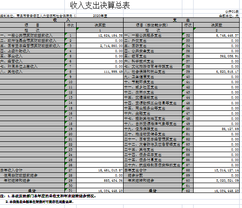Click the 教育支出 amount 362,038.91
This screenshot has width=242, height=208.
point(216,56)
